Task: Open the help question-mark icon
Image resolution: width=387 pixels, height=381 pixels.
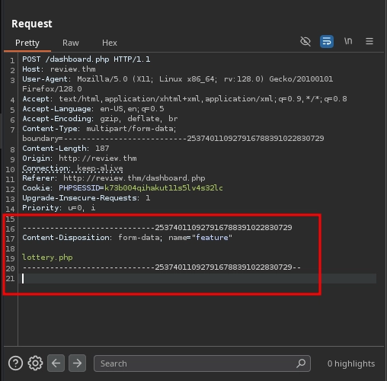Action: pyautogui.click(x=15, y=363)
